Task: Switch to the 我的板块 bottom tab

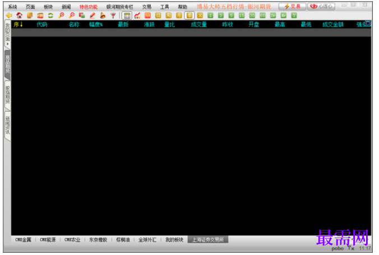Action: coord(174,239)
